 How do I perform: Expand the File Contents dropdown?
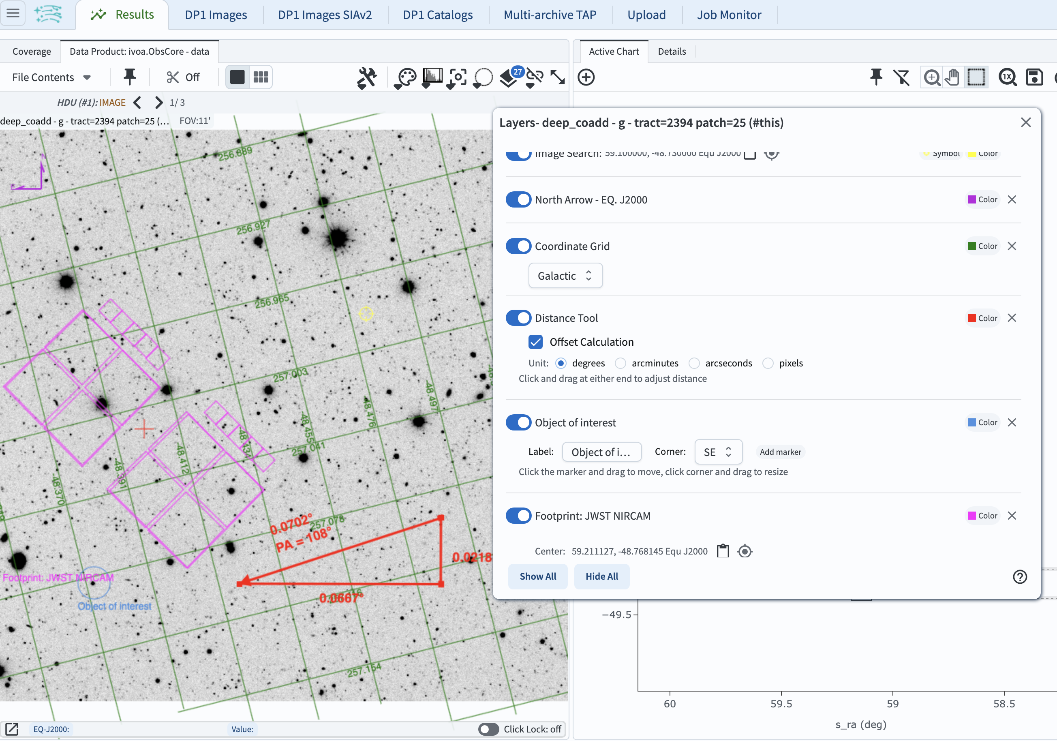[x=51, y=77]
